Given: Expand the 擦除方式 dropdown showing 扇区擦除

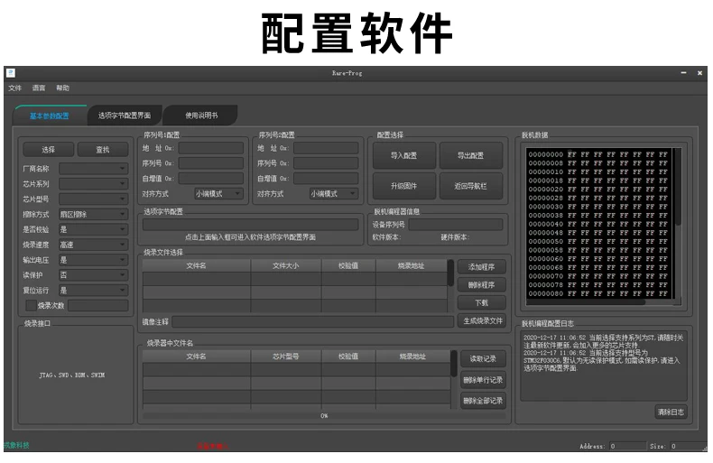Looking at the screenshot, I should (x=93, y=214).
